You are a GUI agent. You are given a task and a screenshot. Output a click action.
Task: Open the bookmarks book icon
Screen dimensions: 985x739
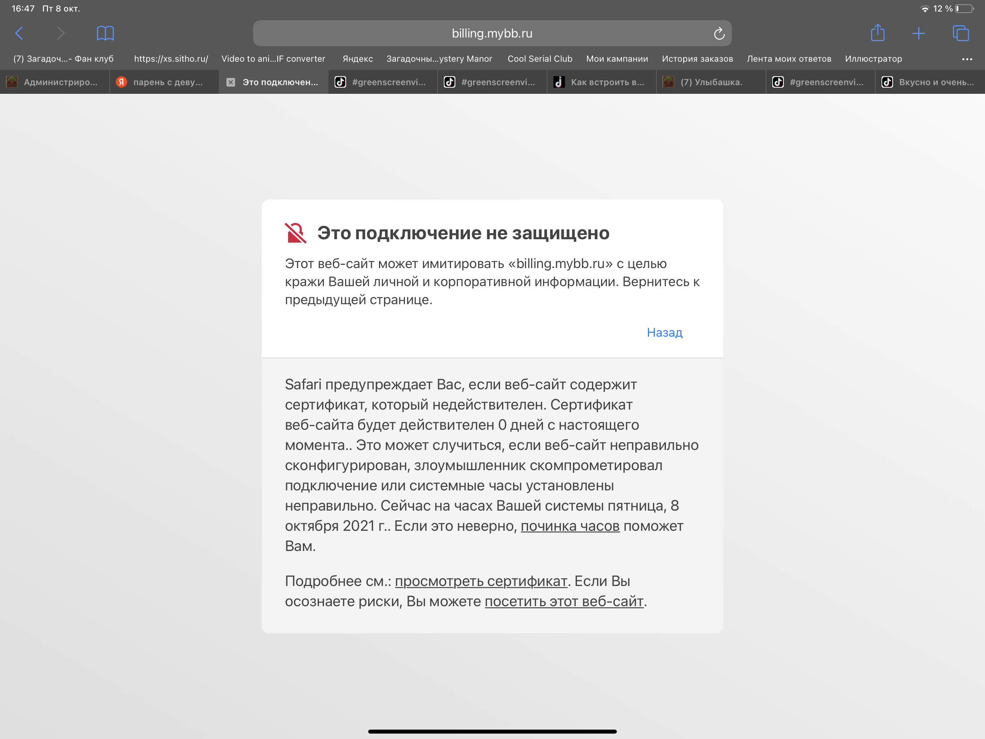105,33
